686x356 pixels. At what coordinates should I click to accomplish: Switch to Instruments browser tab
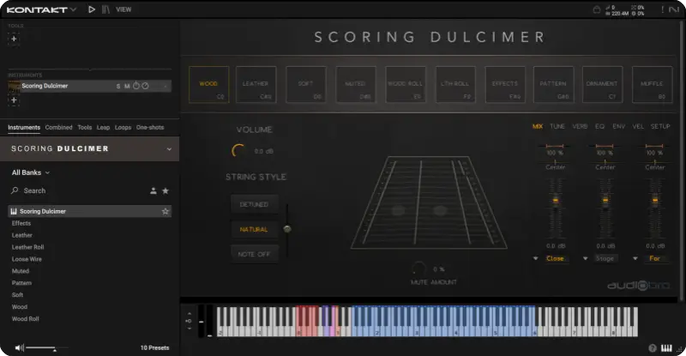[24, 128]
